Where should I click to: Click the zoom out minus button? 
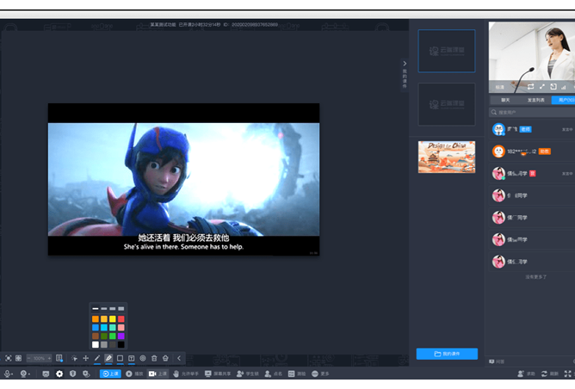[29, 358]
